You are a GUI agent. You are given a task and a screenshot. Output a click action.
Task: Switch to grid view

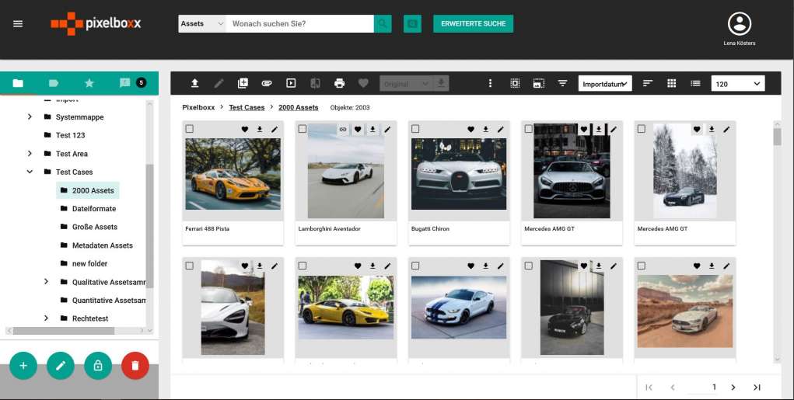pos(671,83)
